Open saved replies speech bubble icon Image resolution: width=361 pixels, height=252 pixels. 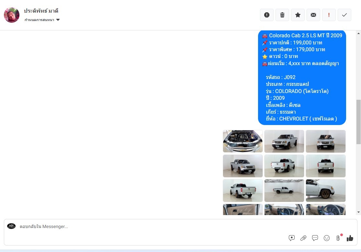click(315, 238)
